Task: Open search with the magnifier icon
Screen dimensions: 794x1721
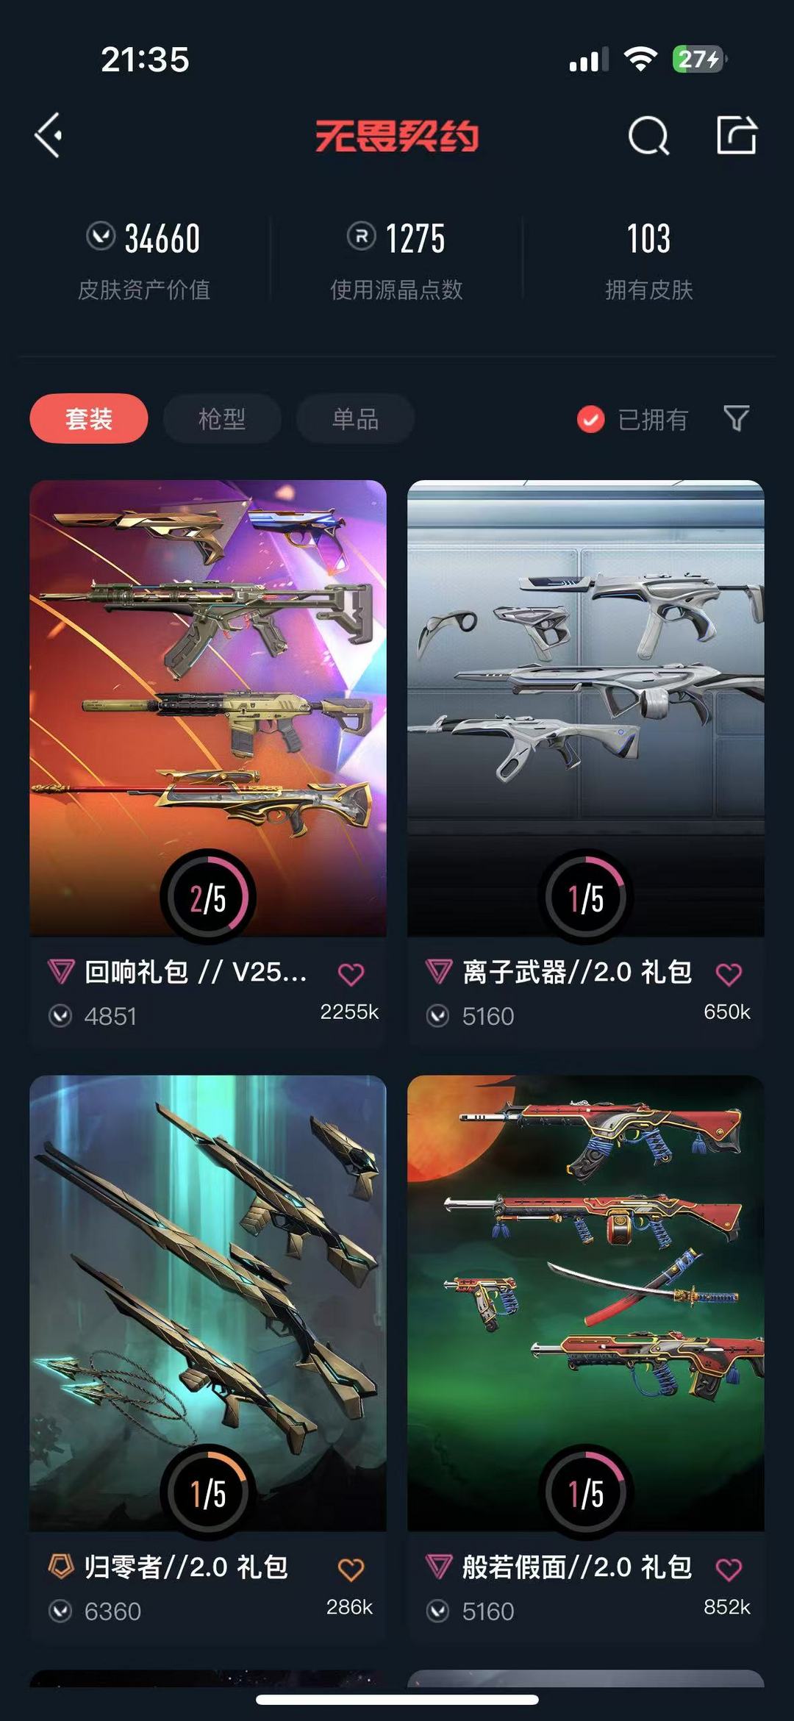Action: pyautogui.click(x=648, y=135)
